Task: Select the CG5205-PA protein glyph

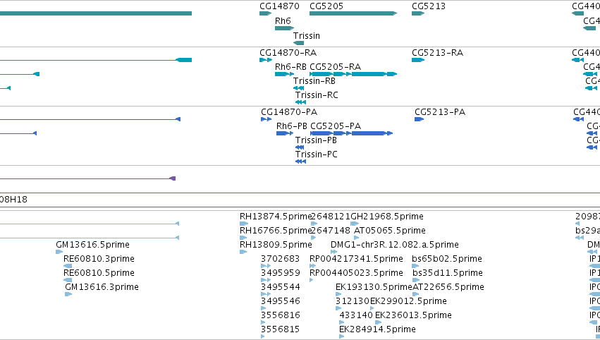Action: (352, 133)
